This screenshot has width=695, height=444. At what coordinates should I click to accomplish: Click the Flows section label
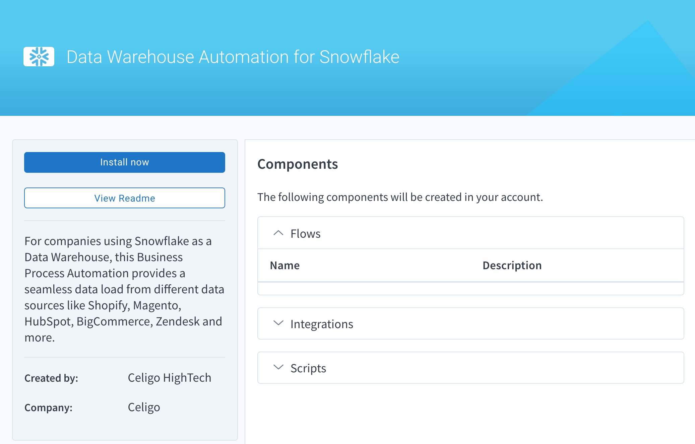[306, 233]
